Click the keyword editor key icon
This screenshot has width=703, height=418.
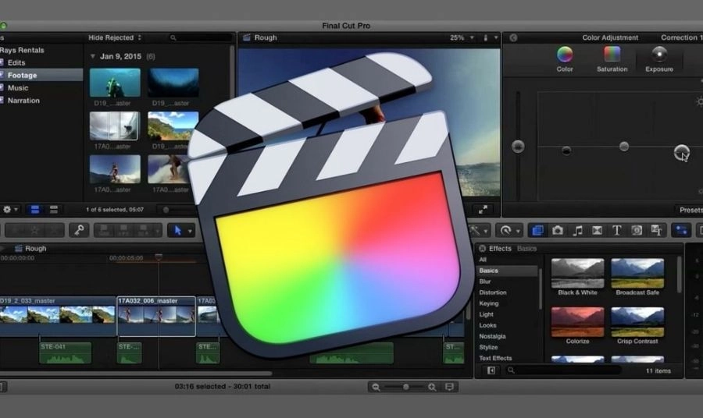coord(79,230)
